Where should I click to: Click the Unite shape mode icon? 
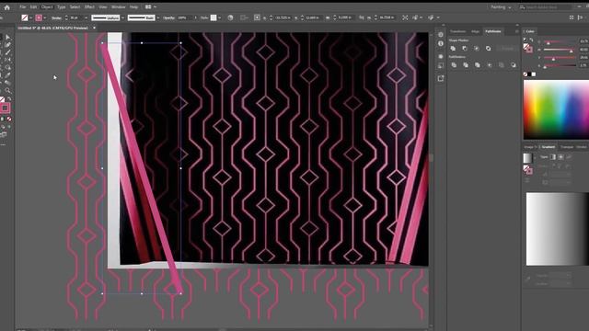coord(453,49)
